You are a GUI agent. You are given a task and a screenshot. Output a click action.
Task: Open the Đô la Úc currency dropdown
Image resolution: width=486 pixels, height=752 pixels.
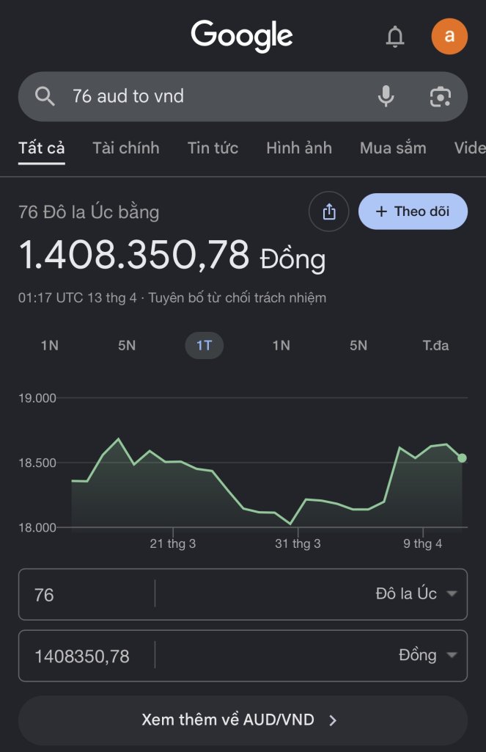pos(416,593)
